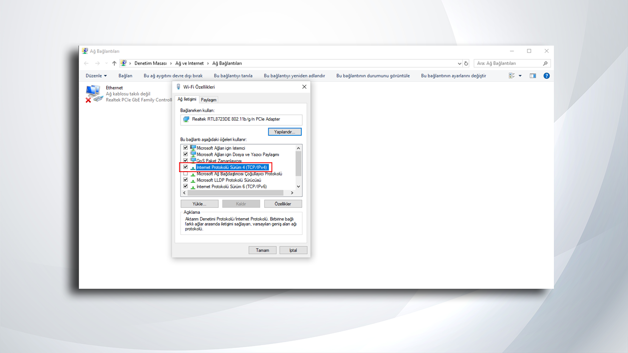Viewport: 628px width, 353px height.
Task: Open the view options dropdown arrow
Action: 520,76
